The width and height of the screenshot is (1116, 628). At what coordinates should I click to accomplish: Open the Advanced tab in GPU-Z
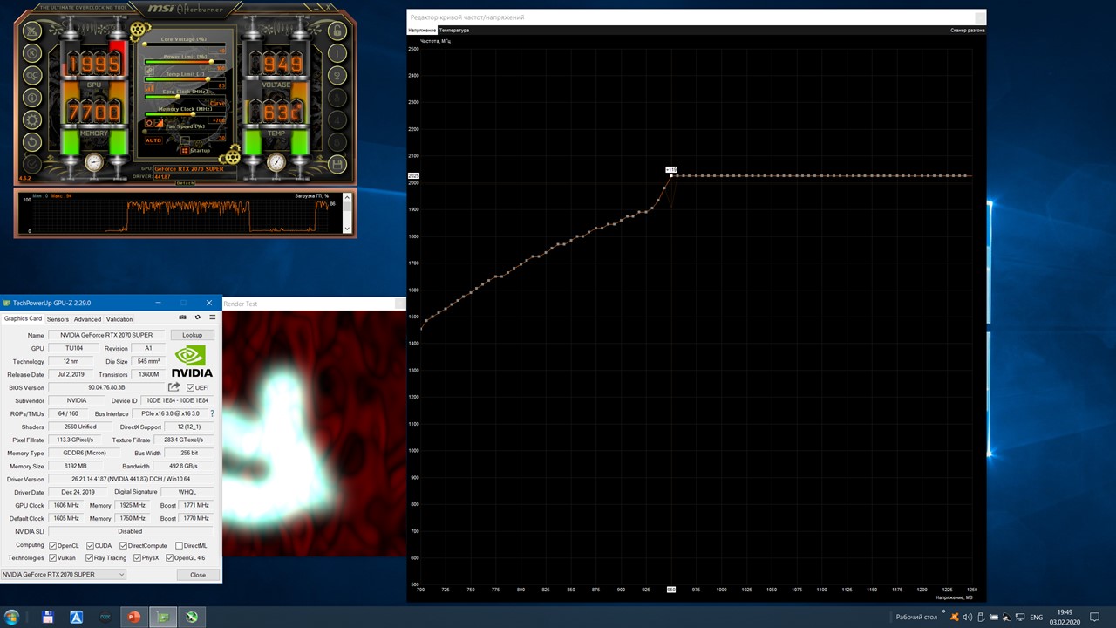[x=87, y=319]
